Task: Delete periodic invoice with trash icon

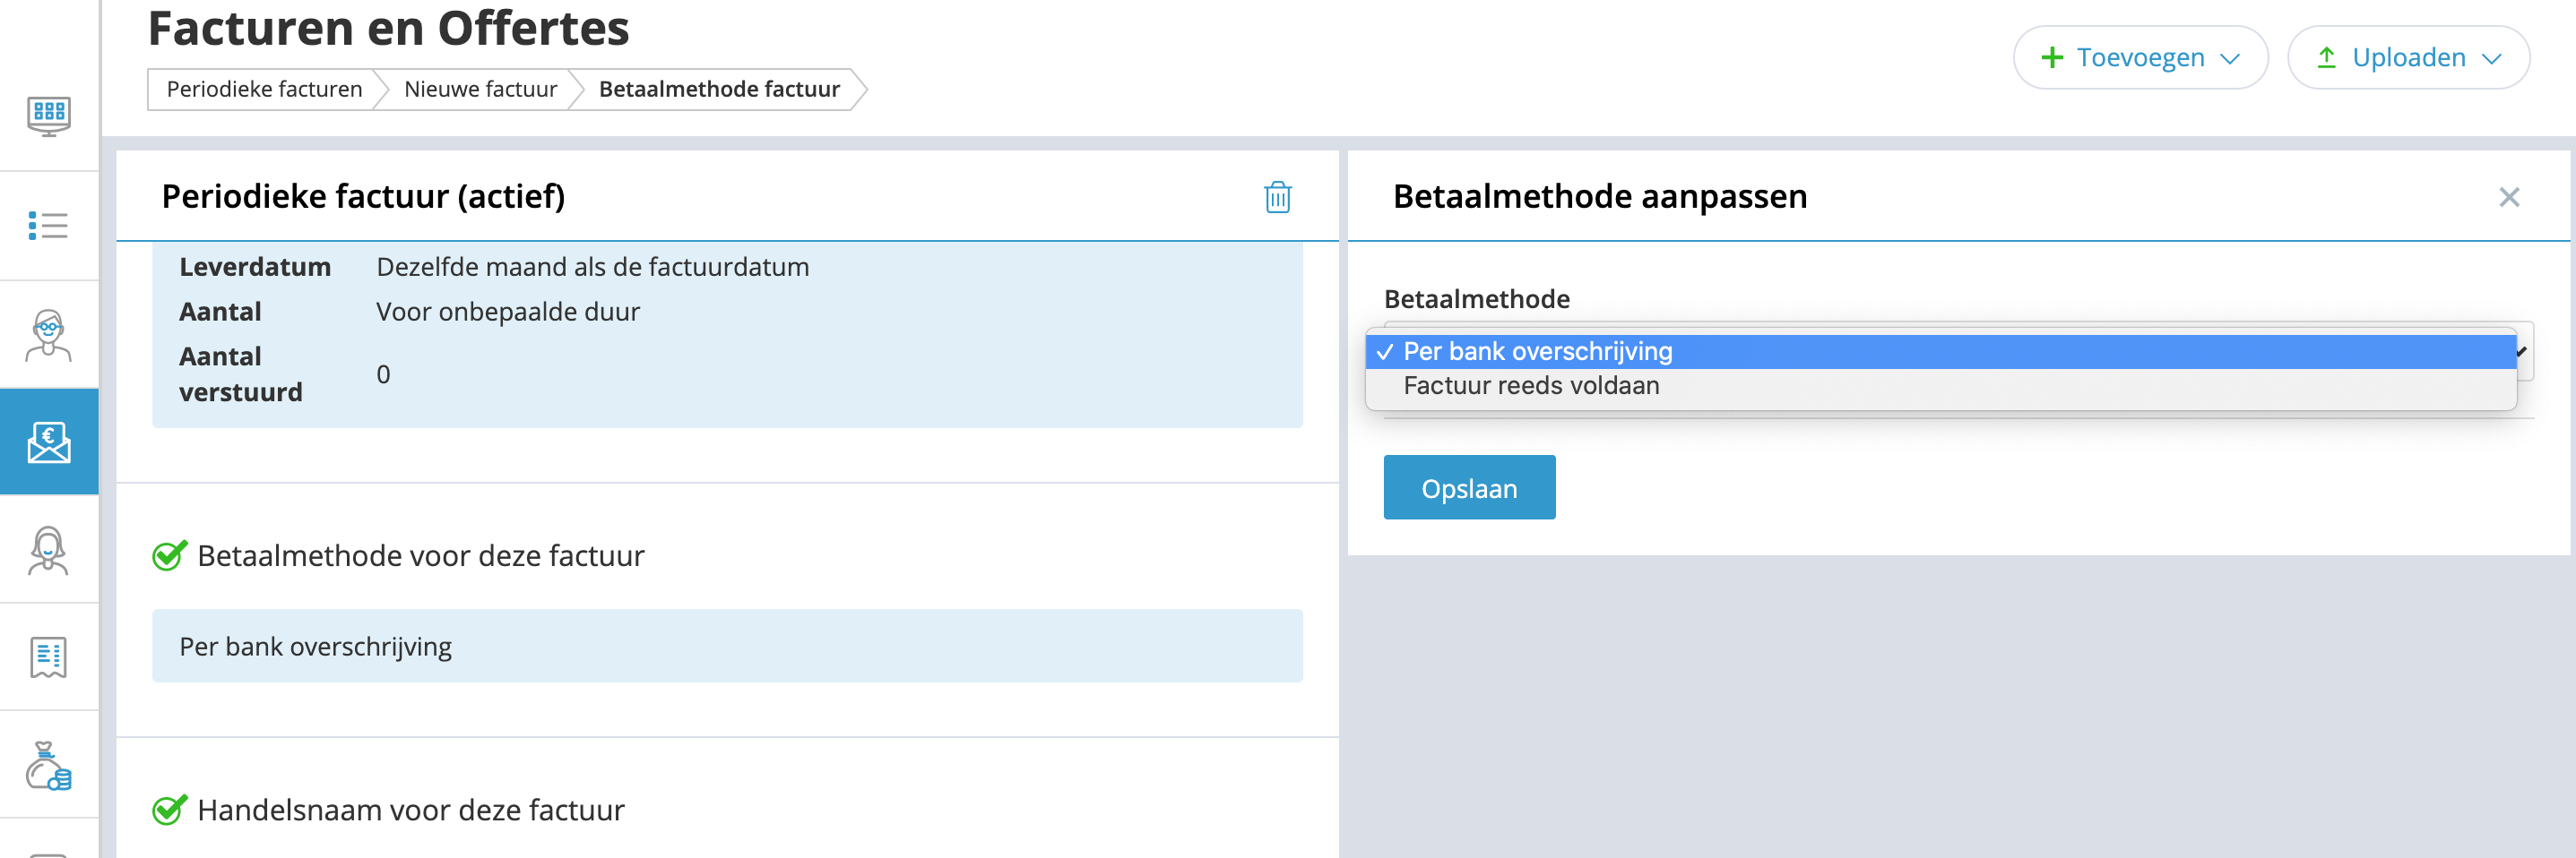Action: point(1277,197)
